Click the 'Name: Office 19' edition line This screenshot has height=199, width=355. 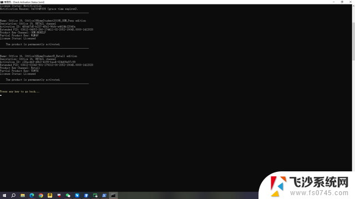pos(43,20)
